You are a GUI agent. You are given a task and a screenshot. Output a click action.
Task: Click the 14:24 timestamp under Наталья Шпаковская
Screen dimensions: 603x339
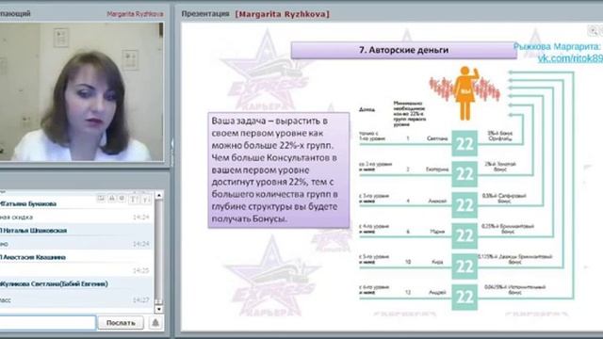click(x=140, y=244)
